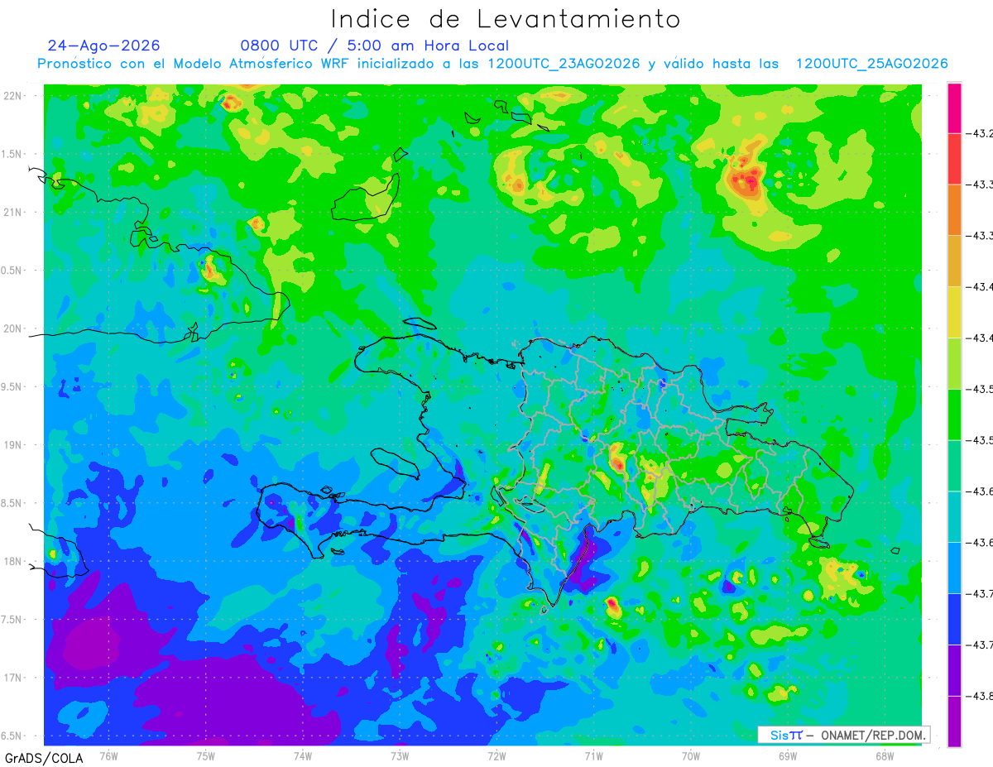Viewport: 993px width, 767px height.
Task: Click the '17N' latitude label
Action: [x=12, y=678]
